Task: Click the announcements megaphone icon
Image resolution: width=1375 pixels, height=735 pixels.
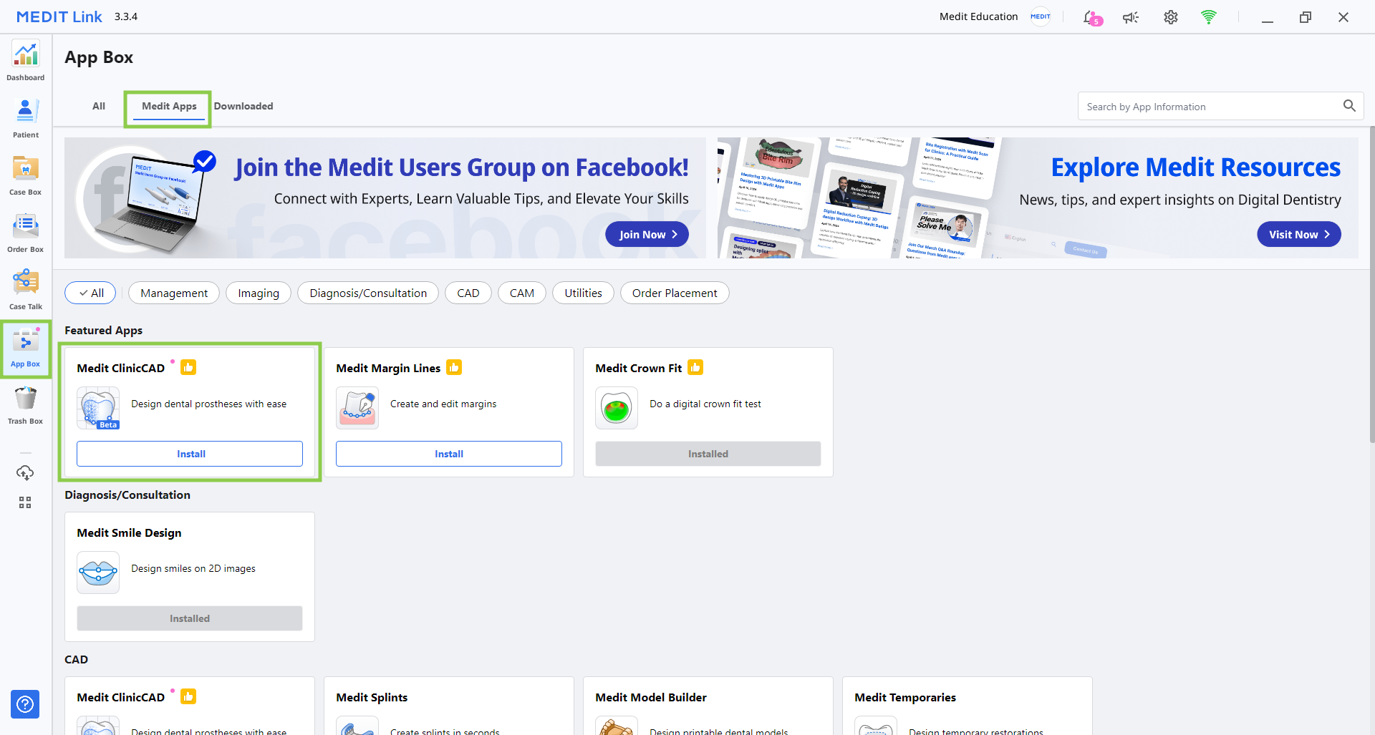Action: (1131, 17)
